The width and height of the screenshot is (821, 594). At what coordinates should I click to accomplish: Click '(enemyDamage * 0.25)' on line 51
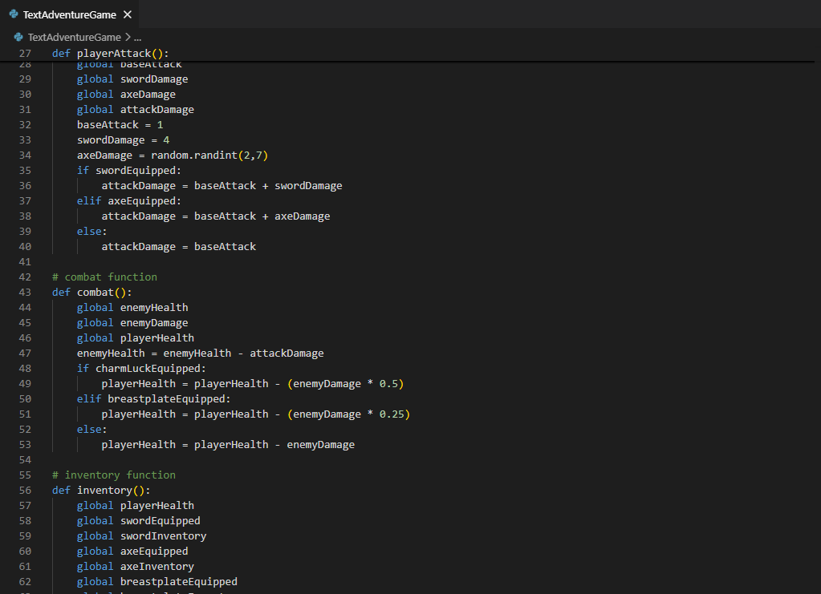[349, 414]
